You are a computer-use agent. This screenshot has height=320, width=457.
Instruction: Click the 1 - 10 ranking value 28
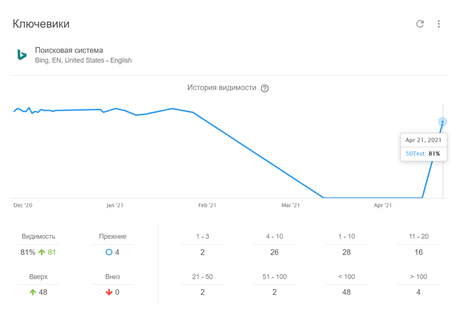[x=346, y=252]
